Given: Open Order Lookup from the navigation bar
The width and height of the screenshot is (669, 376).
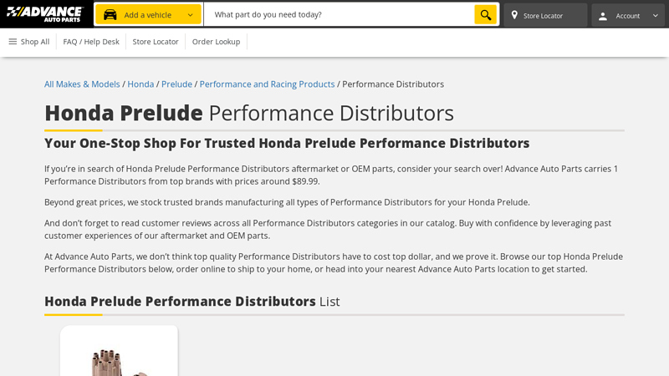Looking at the screenshot, I should coord(216,42).
